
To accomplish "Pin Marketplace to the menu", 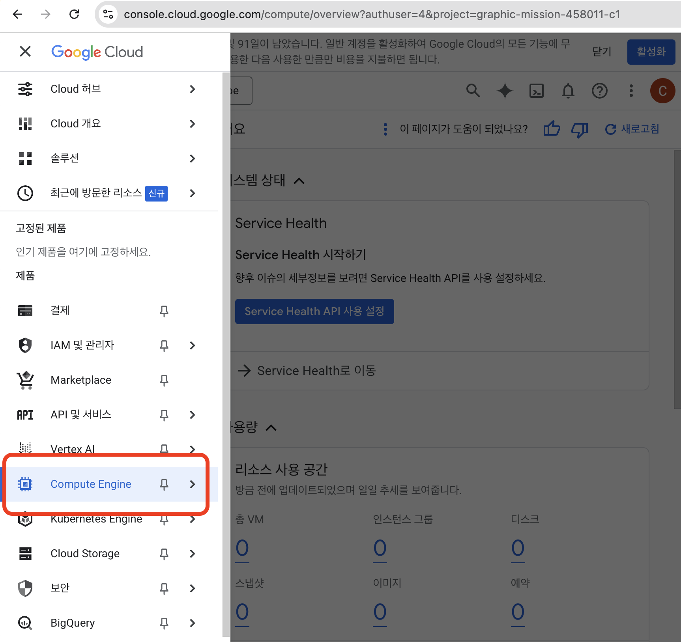I will [164, 381].
